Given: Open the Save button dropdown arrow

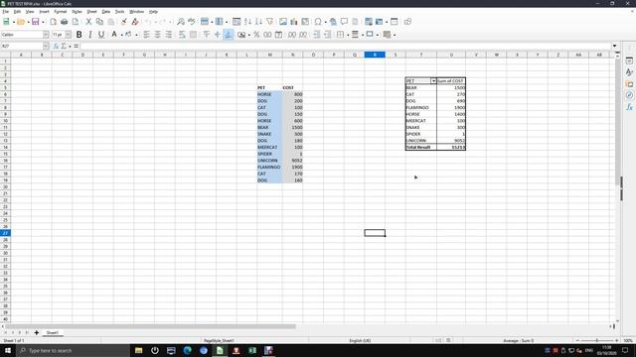Looking at the screenshot, I should (x=43, y=22).
